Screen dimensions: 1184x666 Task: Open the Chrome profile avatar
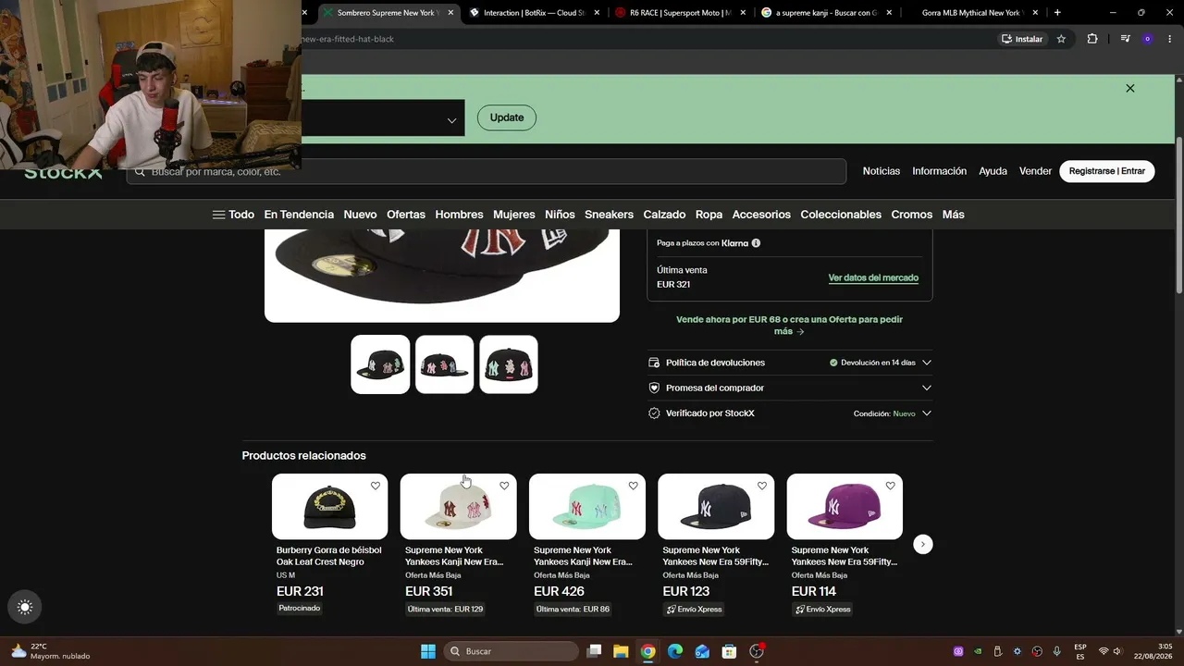click(1148, 39)
